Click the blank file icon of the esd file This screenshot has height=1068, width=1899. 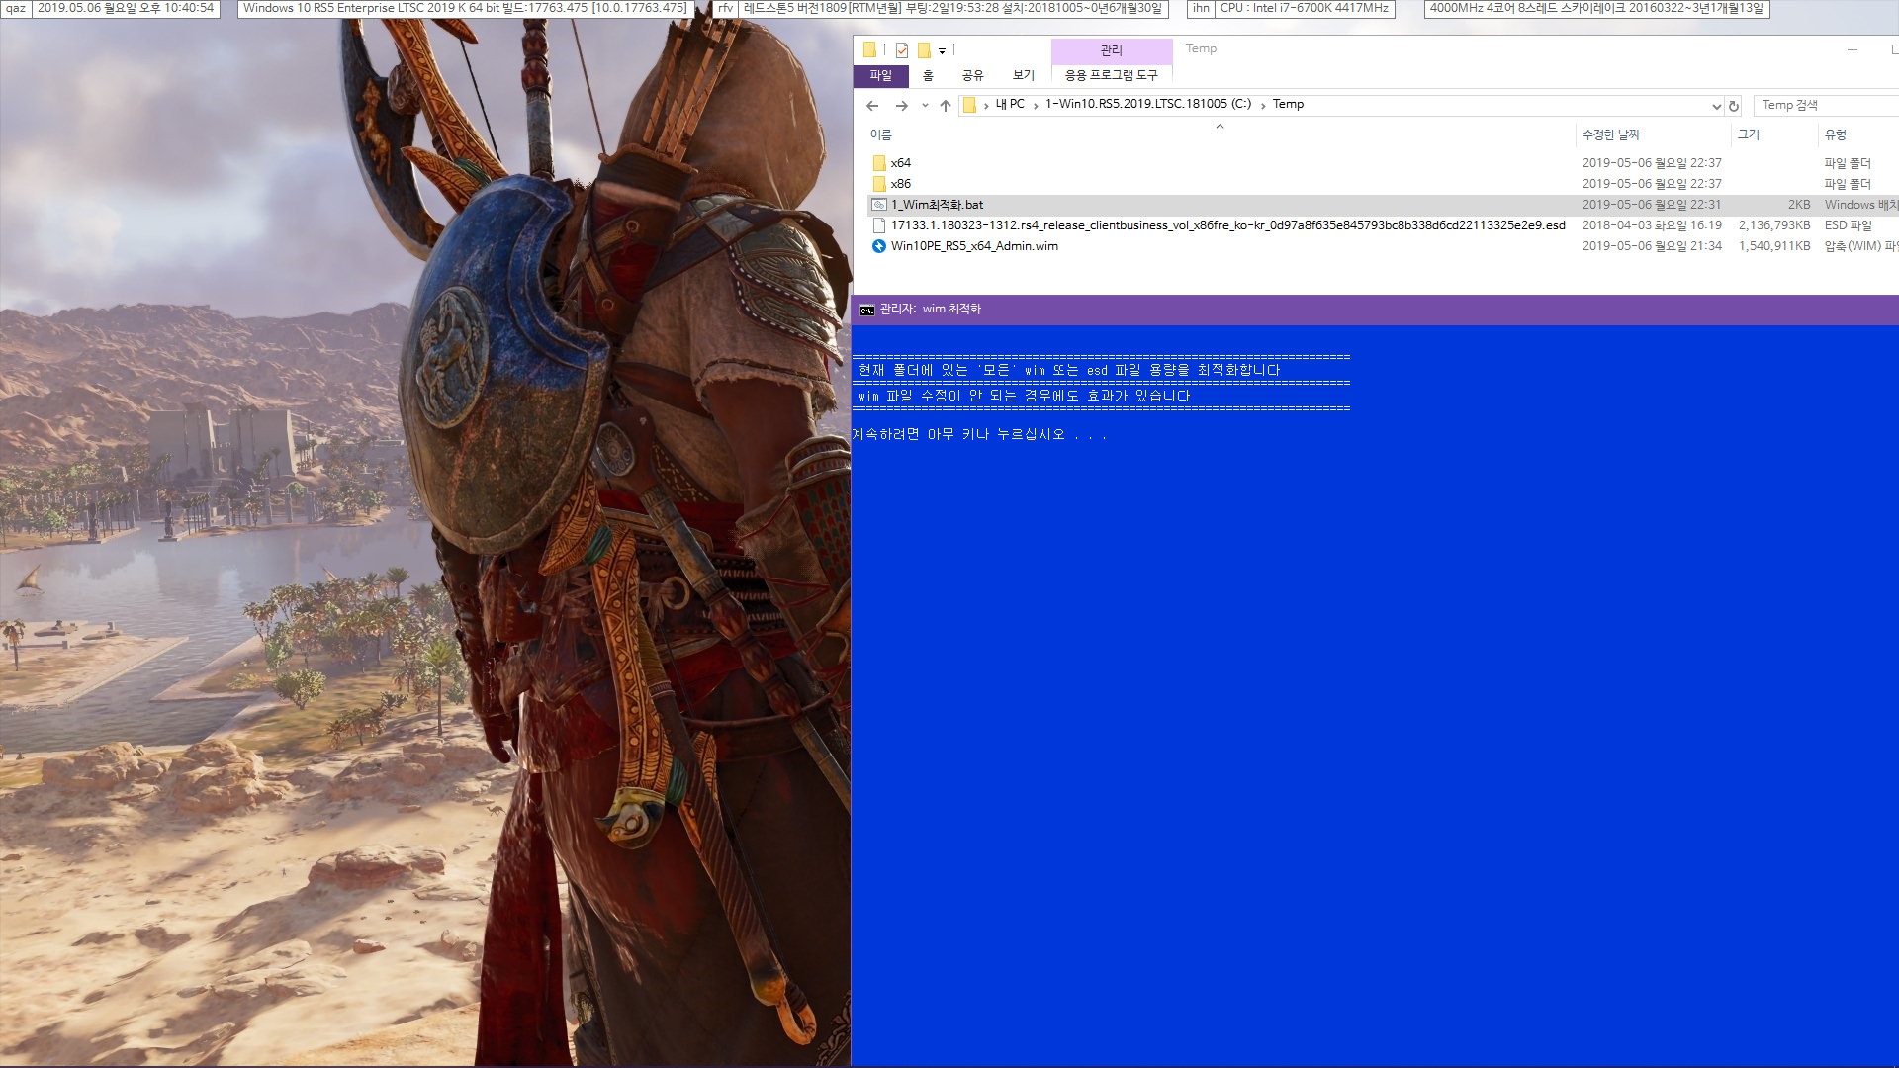pyautogui.click(x=879, y=225)
